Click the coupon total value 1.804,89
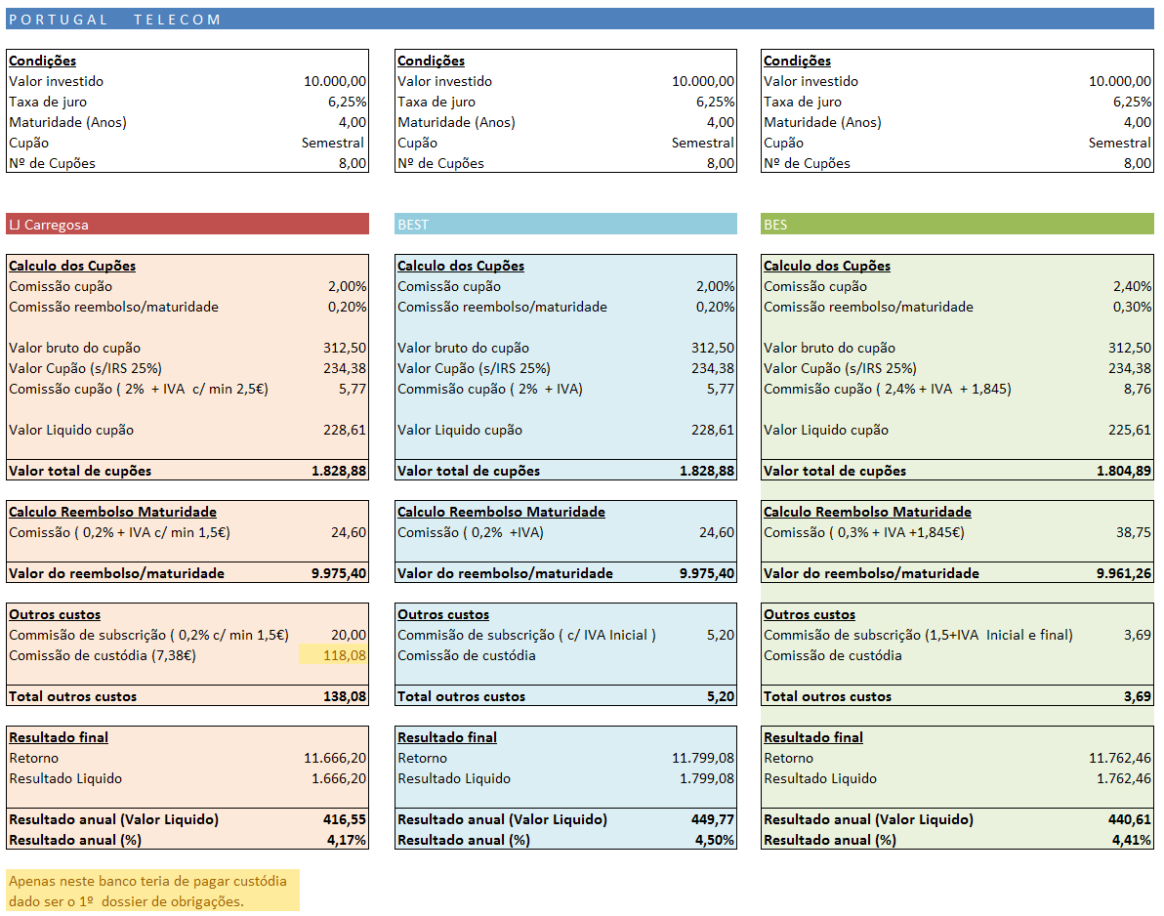Screen dimensions: 1164x916 pos(1124,471)
